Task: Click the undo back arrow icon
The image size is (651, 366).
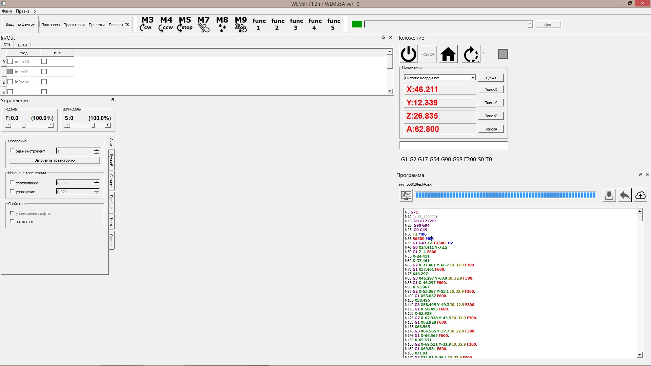Action: pos(625,196)
